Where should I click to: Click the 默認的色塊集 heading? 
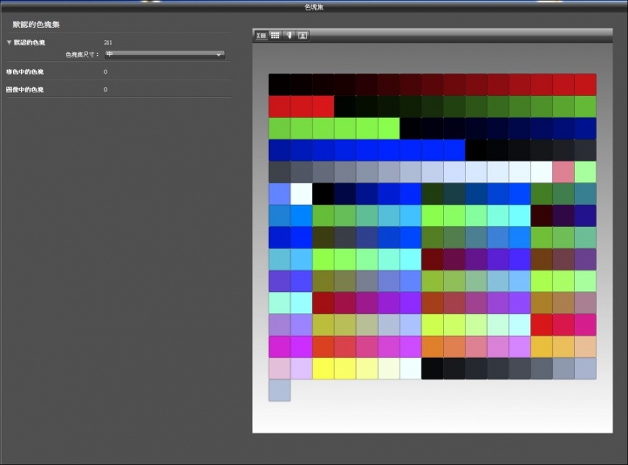pyautogui.click(x=36, y=24)
